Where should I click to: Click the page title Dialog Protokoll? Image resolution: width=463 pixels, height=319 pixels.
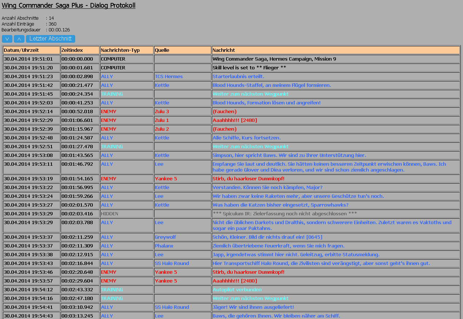[69, 5]
